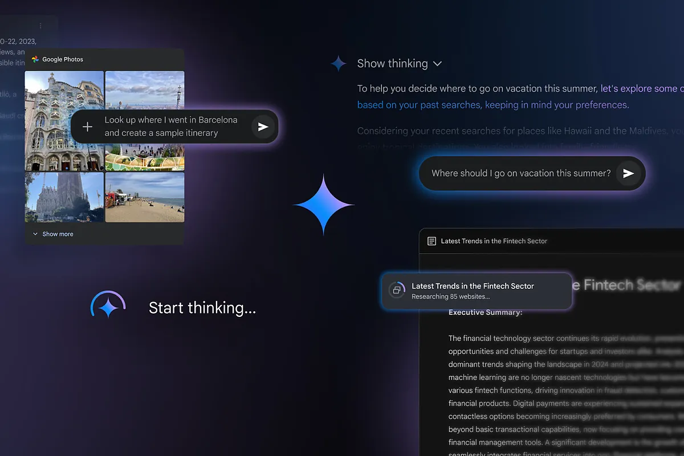Open the beach photo thumbnail
The image size is (684, 456).
pyautogui.click(x=145, y=197)
